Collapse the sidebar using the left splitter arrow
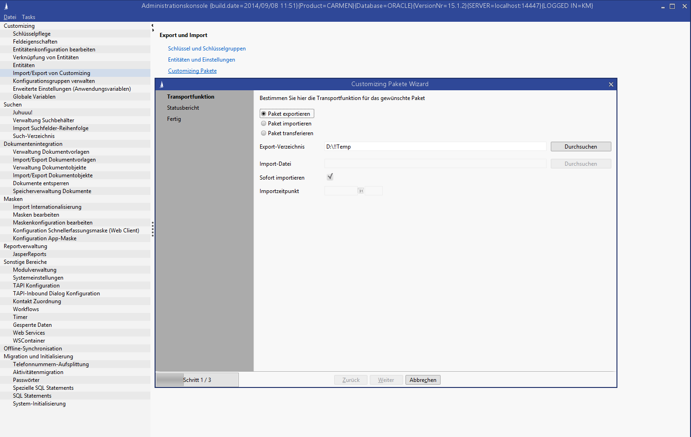 (x=152, y=25)
